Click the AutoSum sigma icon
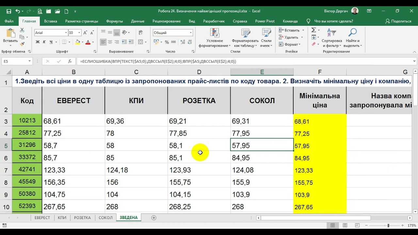This screenshot has width=418, height=235. click(313, 30)
